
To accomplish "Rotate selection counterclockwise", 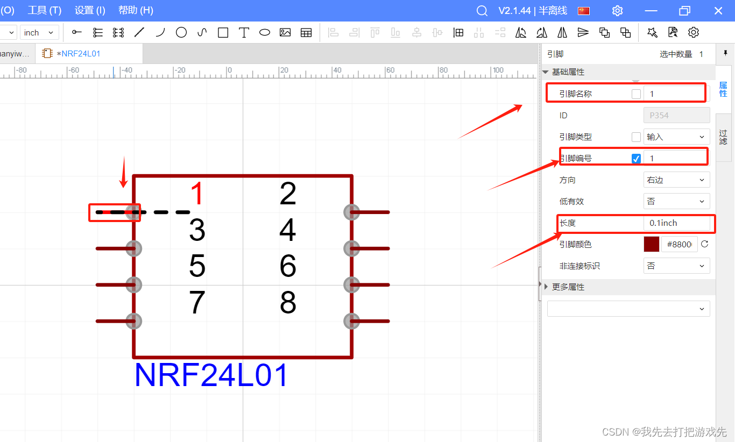I will tap(521, 32).
